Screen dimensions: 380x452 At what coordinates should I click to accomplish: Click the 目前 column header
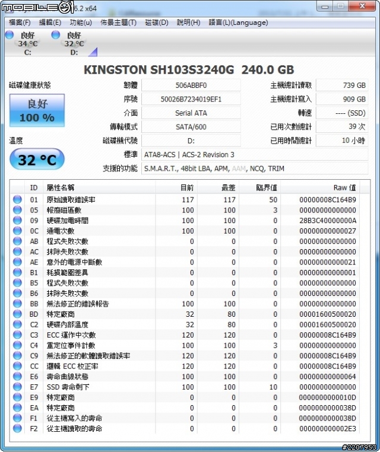coord(176,187)
